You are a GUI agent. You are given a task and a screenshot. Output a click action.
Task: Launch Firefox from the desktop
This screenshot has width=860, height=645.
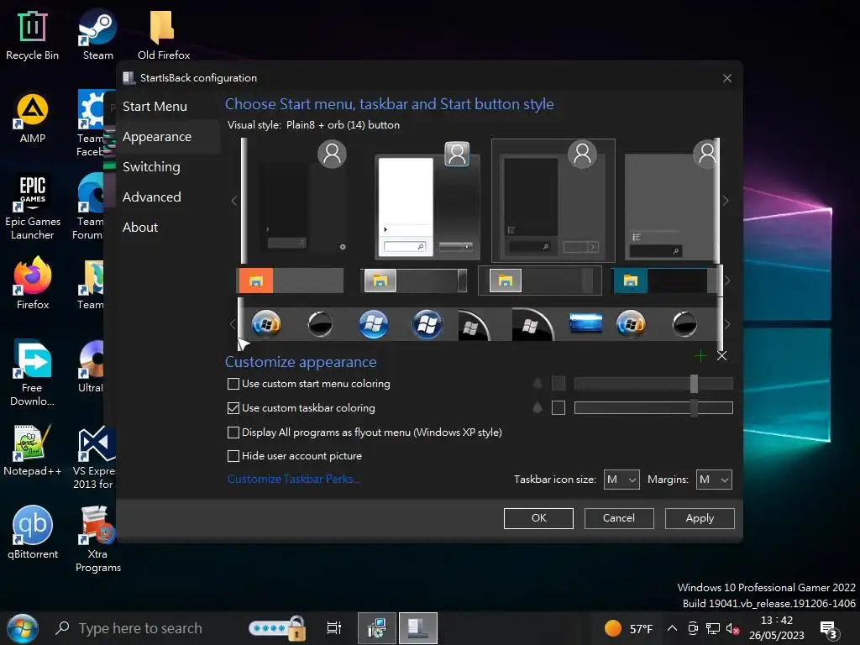pyautogui.click(x=32, y=284)
